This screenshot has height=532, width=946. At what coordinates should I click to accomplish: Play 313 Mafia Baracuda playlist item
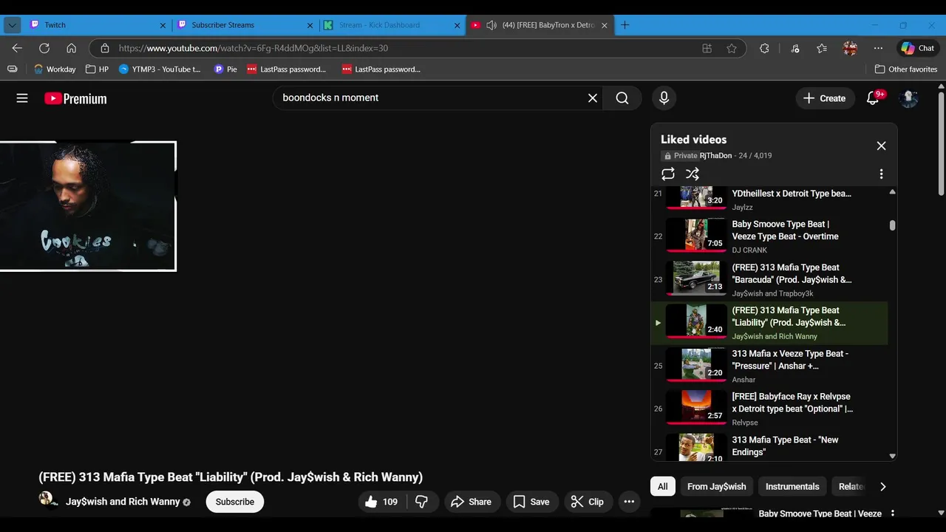click(769, 279)
